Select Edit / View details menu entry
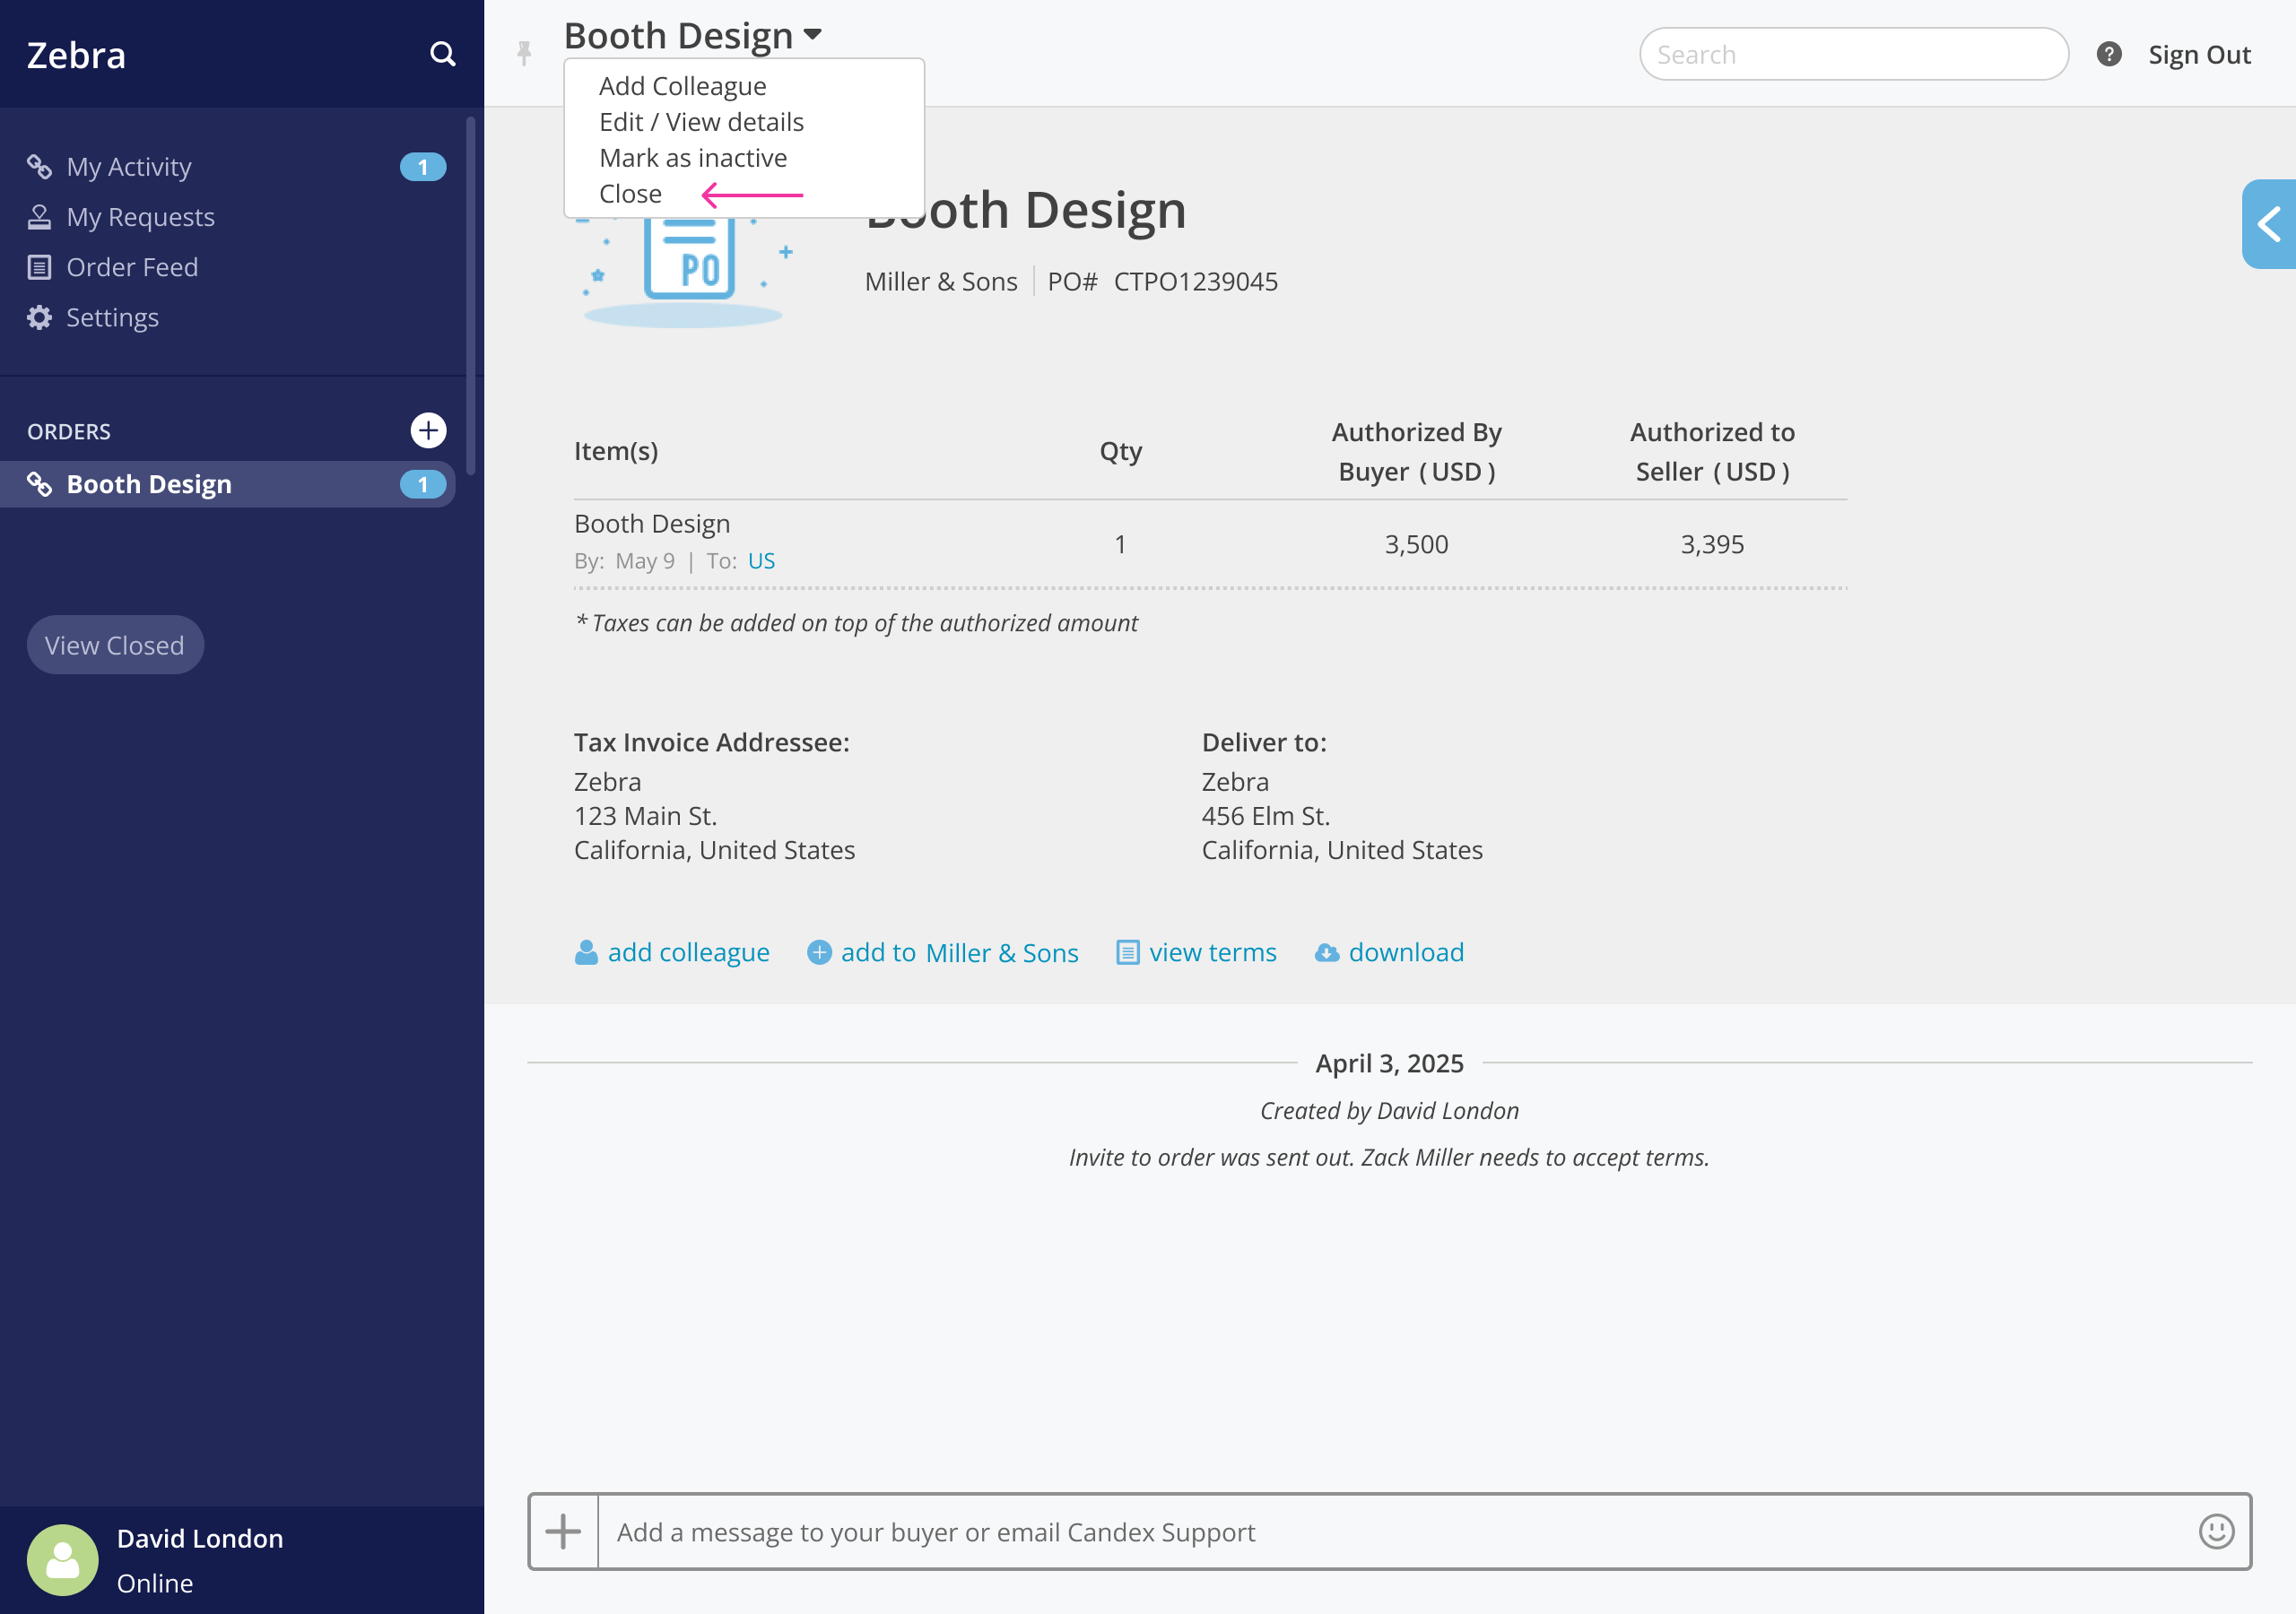The width and height of the screenshot is (2296, 1614). pyautogui.click(x=701, y=122)
